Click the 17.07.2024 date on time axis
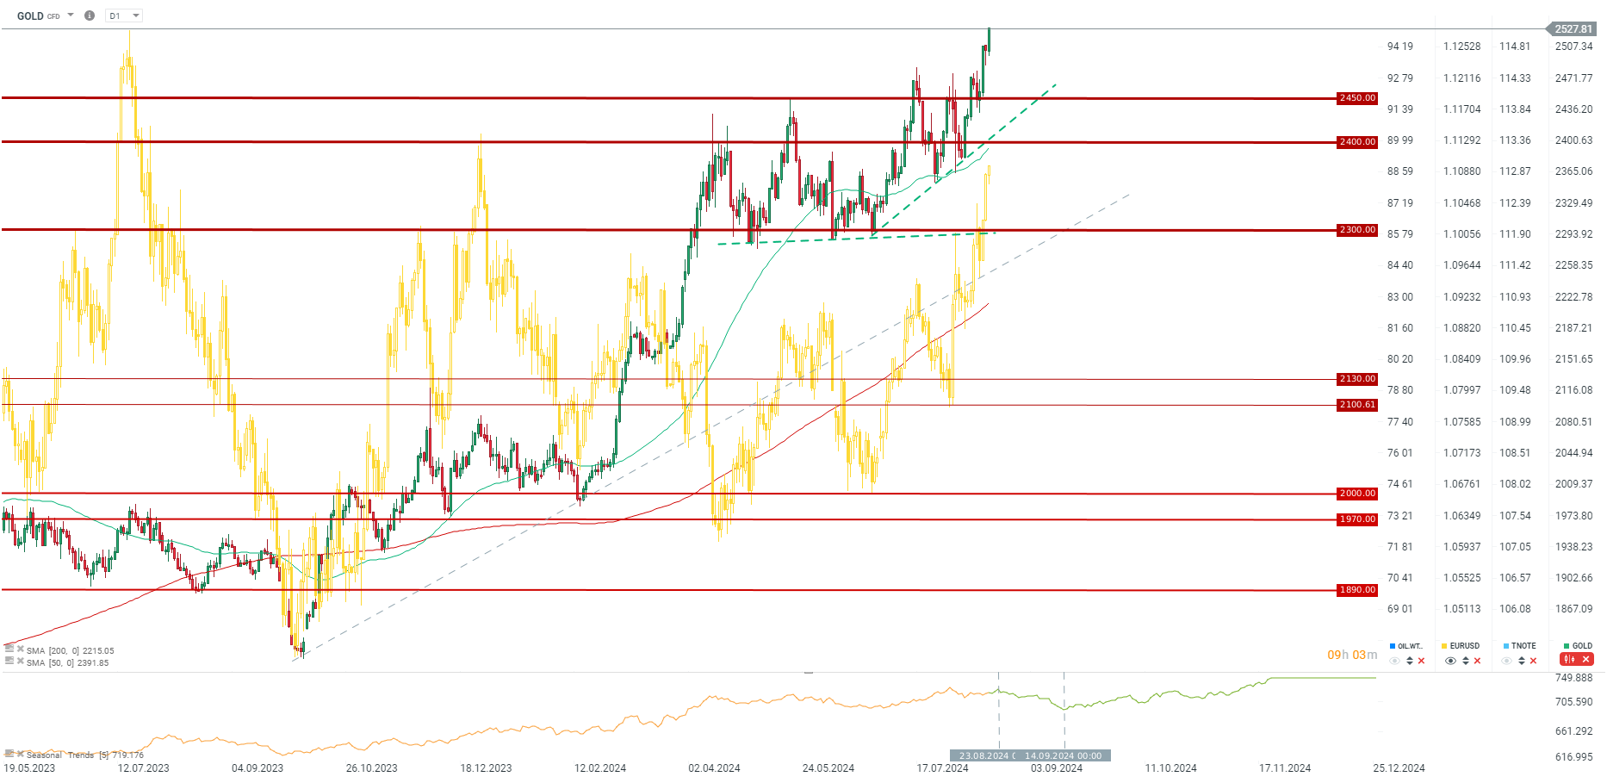The width and height of the screenshot is (1607, 783). click(942, 768)
